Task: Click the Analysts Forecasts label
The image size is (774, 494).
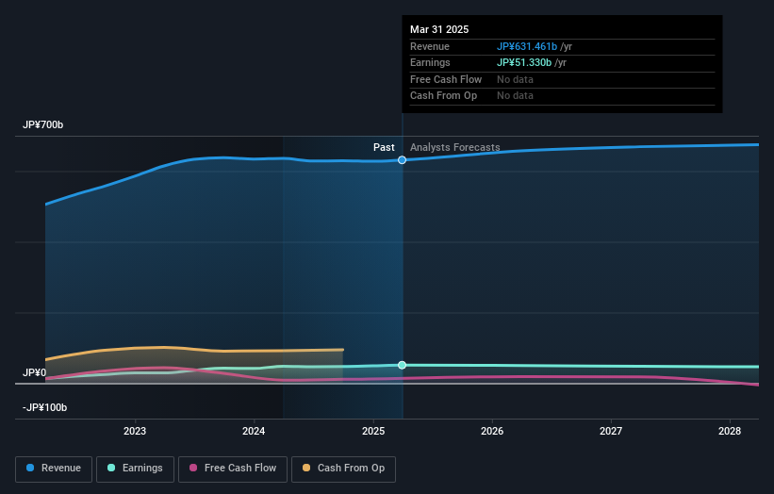Action: tap(455, 147)
